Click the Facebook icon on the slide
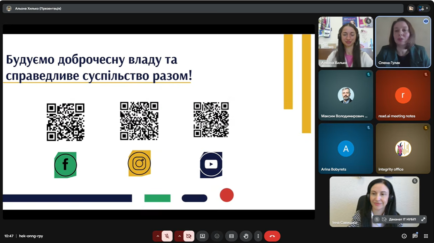The width and height of the screenshot is (434, 243). (x=66, y=165)
